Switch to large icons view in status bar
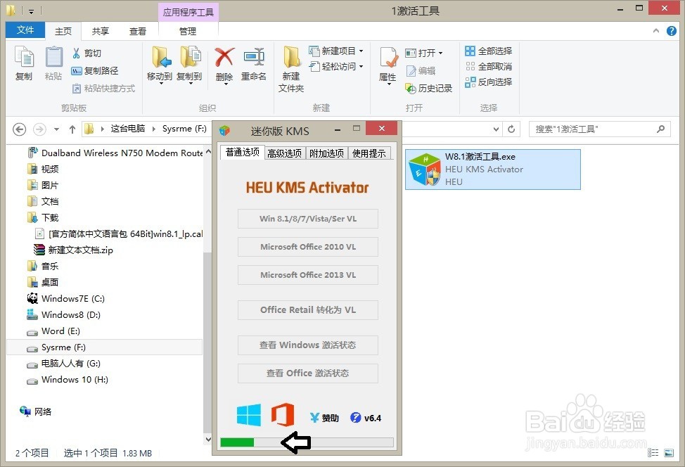 click(669, 453)
